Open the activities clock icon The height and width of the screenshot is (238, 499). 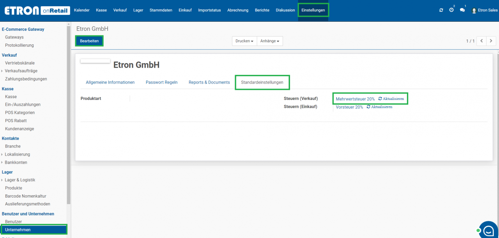[451, 10]
